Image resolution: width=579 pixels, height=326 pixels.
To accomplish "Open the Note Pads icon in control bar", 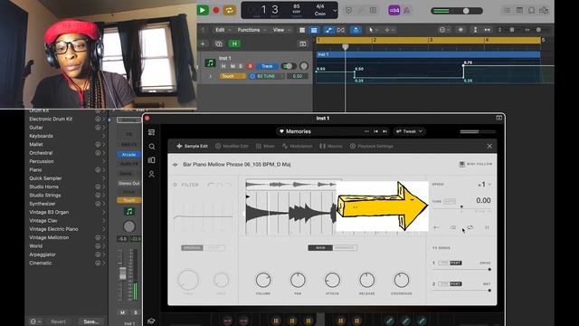I will click(519, 10).
